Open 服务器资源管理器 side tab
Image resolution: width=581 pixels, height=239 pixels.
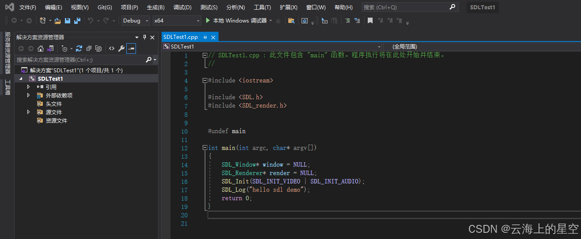(7, 52)
